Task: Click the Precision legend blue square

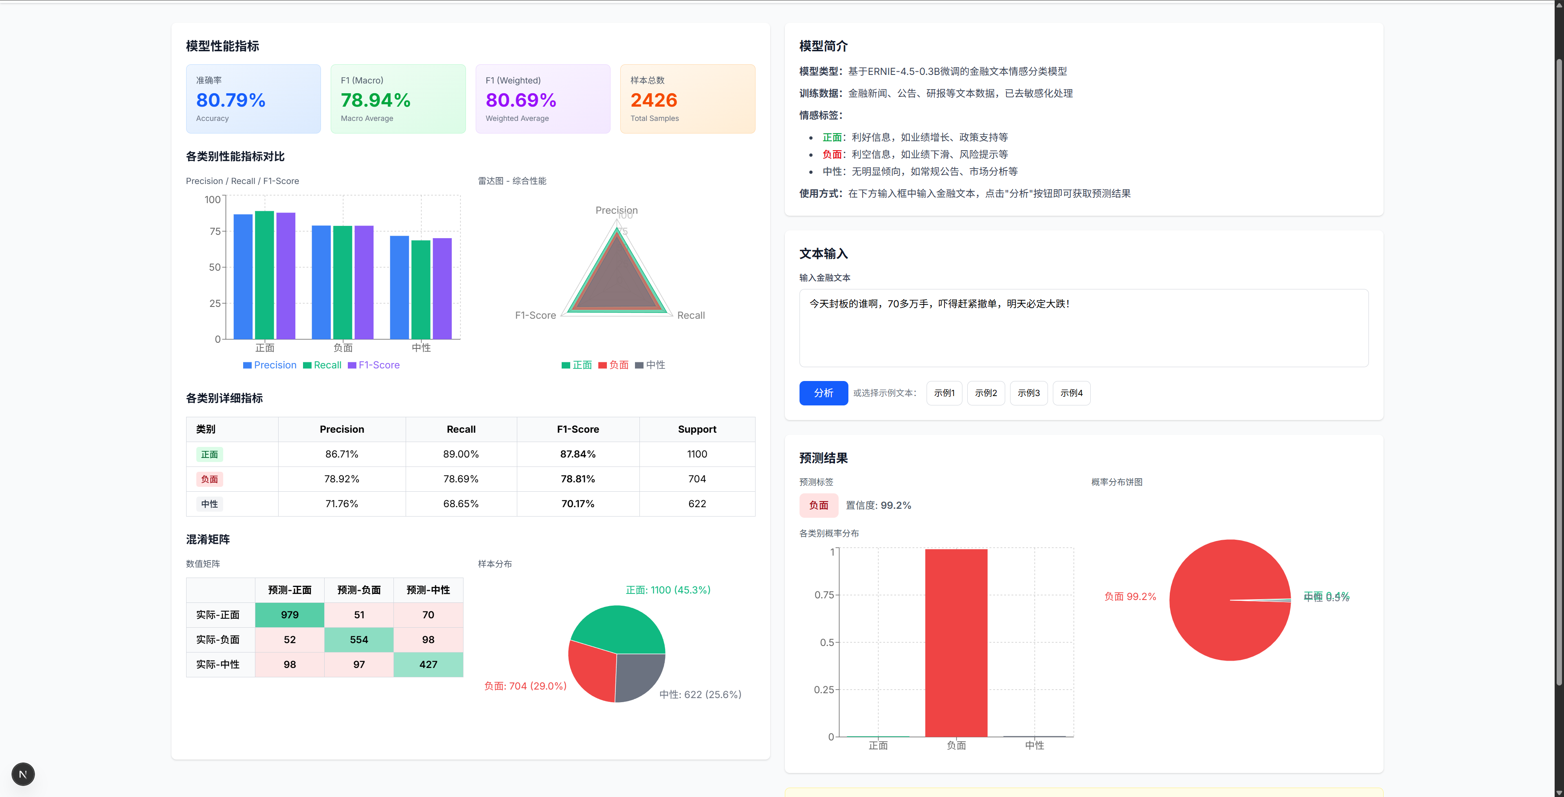Action: point(247,366)
